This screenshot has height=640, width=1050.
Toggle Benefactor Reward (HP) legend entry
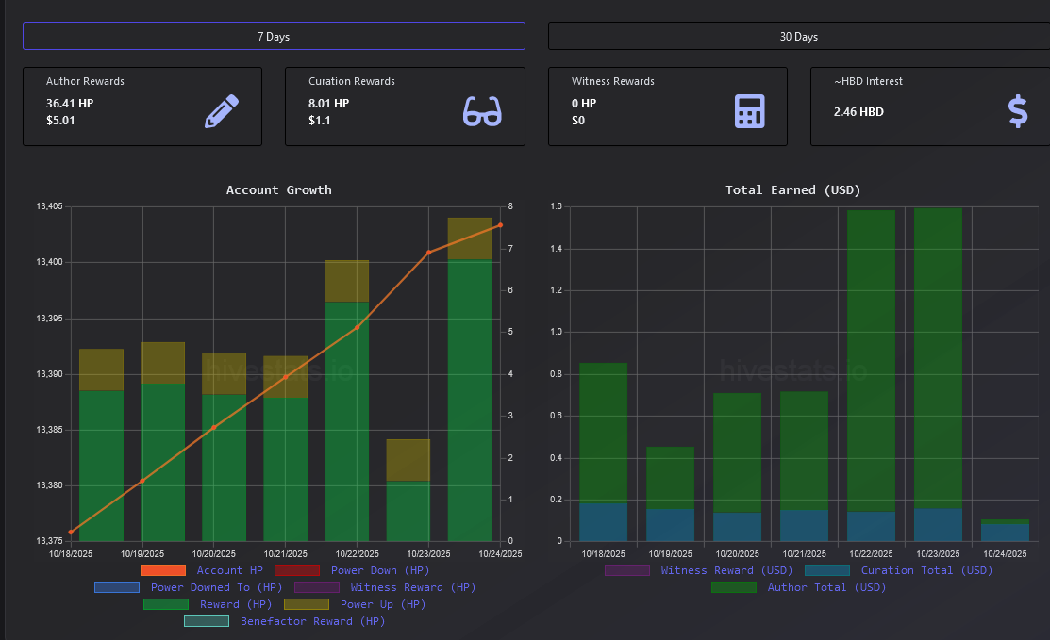click(207, 621)
